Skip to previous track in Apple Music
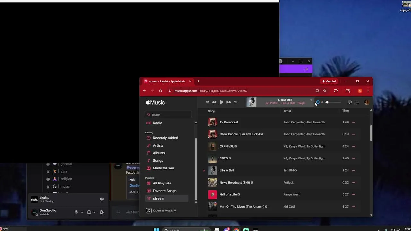Screen dimensions: 411x231 (x=214, y=102)
